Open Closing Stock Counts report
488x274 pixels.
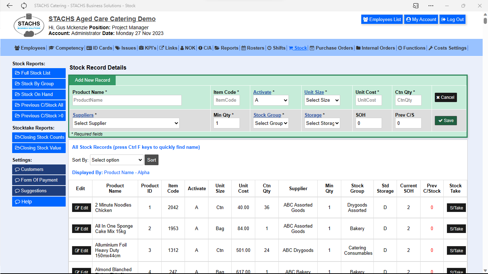39,137
